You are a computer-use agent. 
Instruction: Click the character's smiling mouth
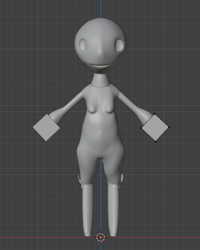tap(100, 65)
